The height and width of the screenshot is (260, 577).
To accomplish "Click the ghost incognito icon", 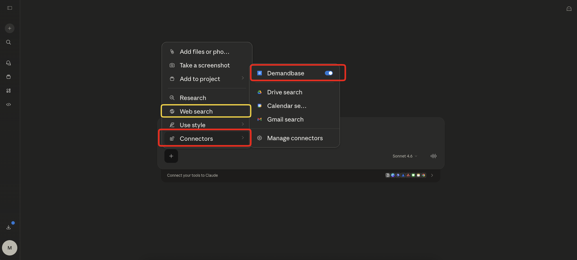I will click(x=569, y=9).
